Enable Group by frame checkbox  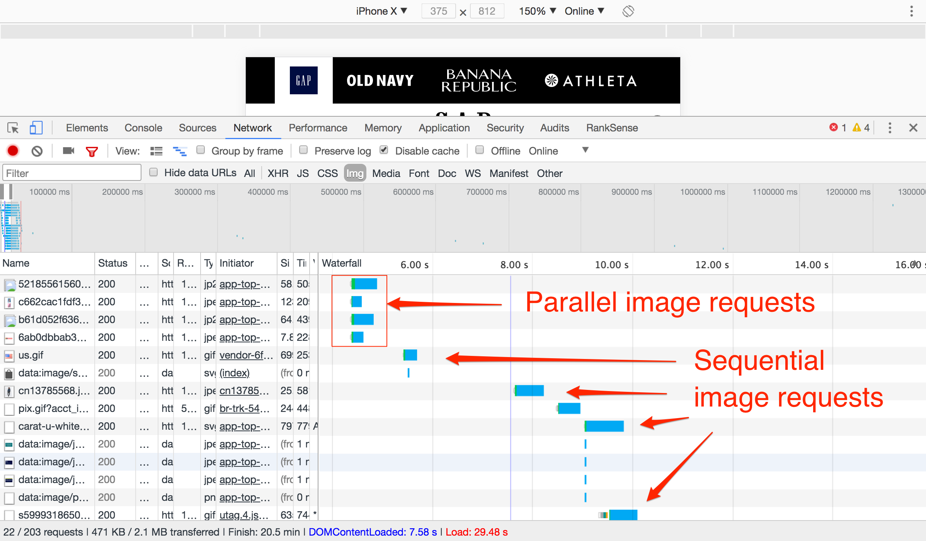point(200,150)
